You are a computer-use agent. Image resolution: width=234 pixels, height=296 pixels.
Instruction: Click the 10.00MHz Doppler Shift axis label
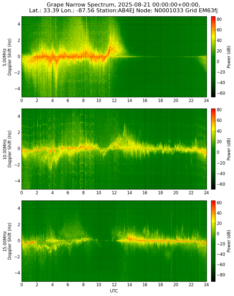coord(7,149)
